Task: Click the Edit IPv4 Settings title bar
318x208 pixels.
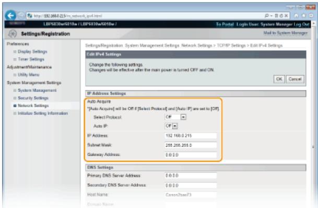Action: (x=196, y=54)
